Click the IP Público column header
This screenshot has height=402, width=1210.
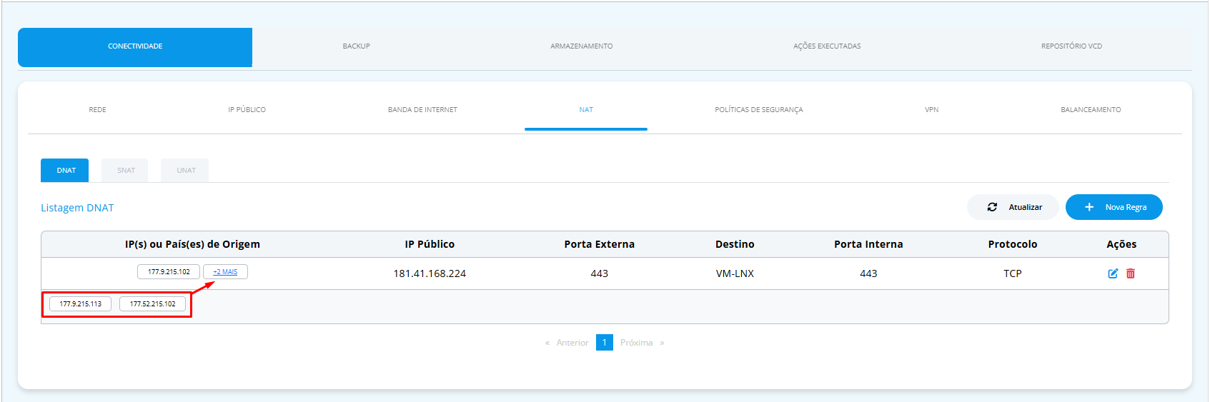click(430, 244)
